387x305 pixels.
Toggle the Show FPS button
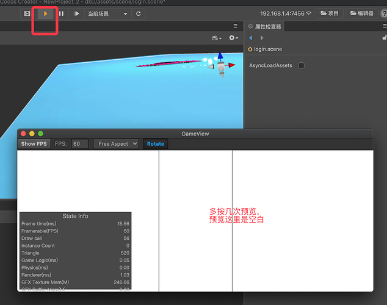34,144
